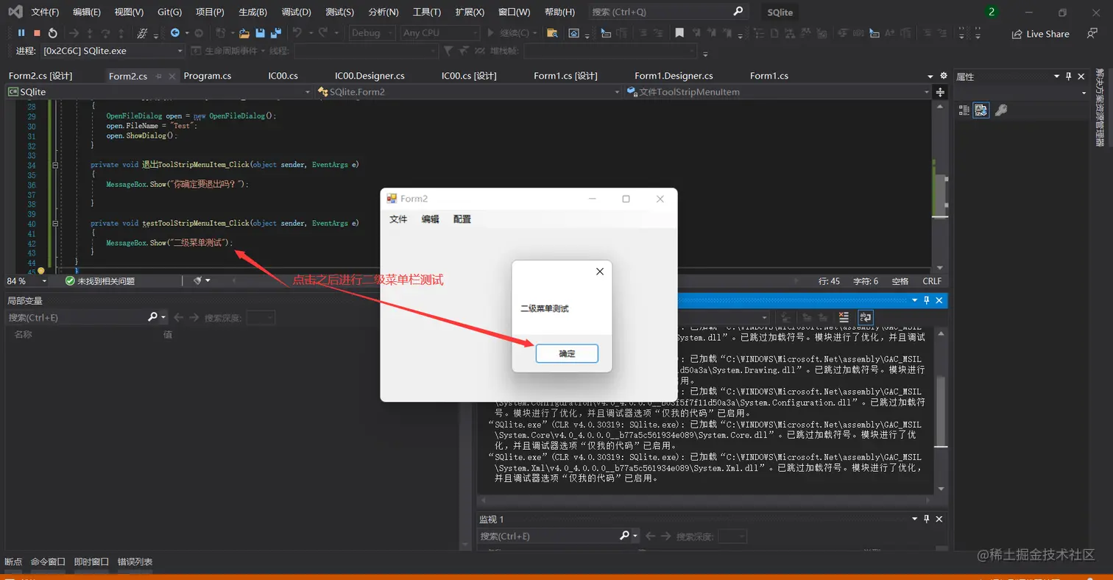Open the Debug configuration dropdown
The image size is (1113, 580).
(372, 33)
